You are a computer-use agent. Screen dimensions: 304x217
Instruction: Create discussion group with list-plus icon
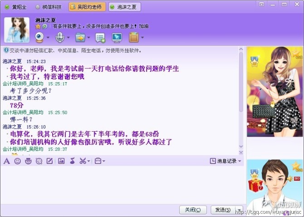click(100, 38)
